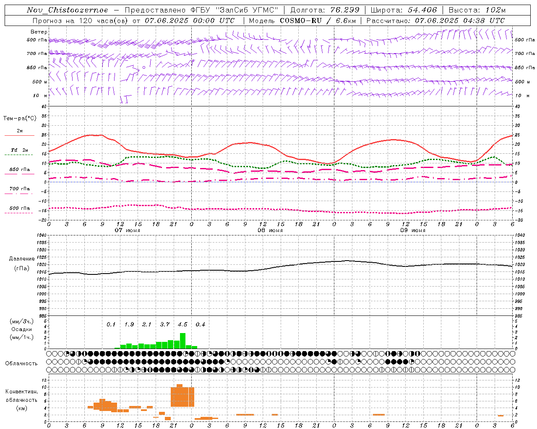Click the latitude value 'Широта: 54.406'
Image resolution: width=537 pixels, height=429 pixels.
point(404,10)
